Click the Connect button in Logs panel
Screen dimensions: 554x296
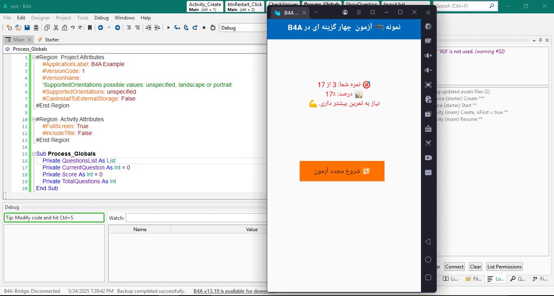(x=454, y=266)
